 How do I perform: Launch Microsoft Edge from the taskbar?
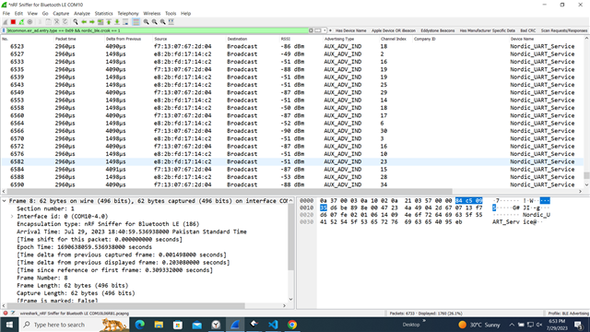139,325
